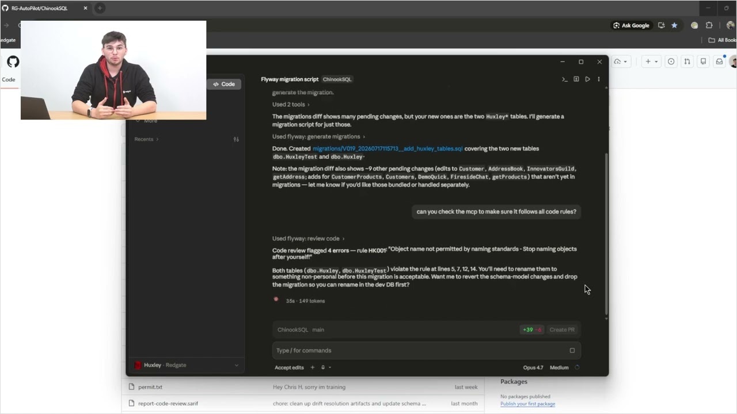Focus the Type / for commands input

click(426, 350)
